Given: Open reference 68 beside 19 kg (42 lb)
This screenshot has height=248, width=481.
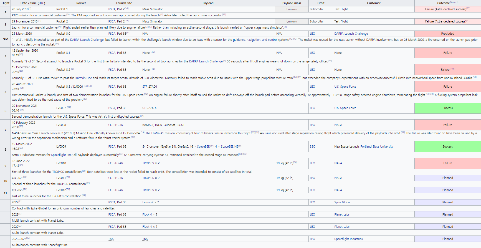Looking at the screenshot, I should coord(295,162).
